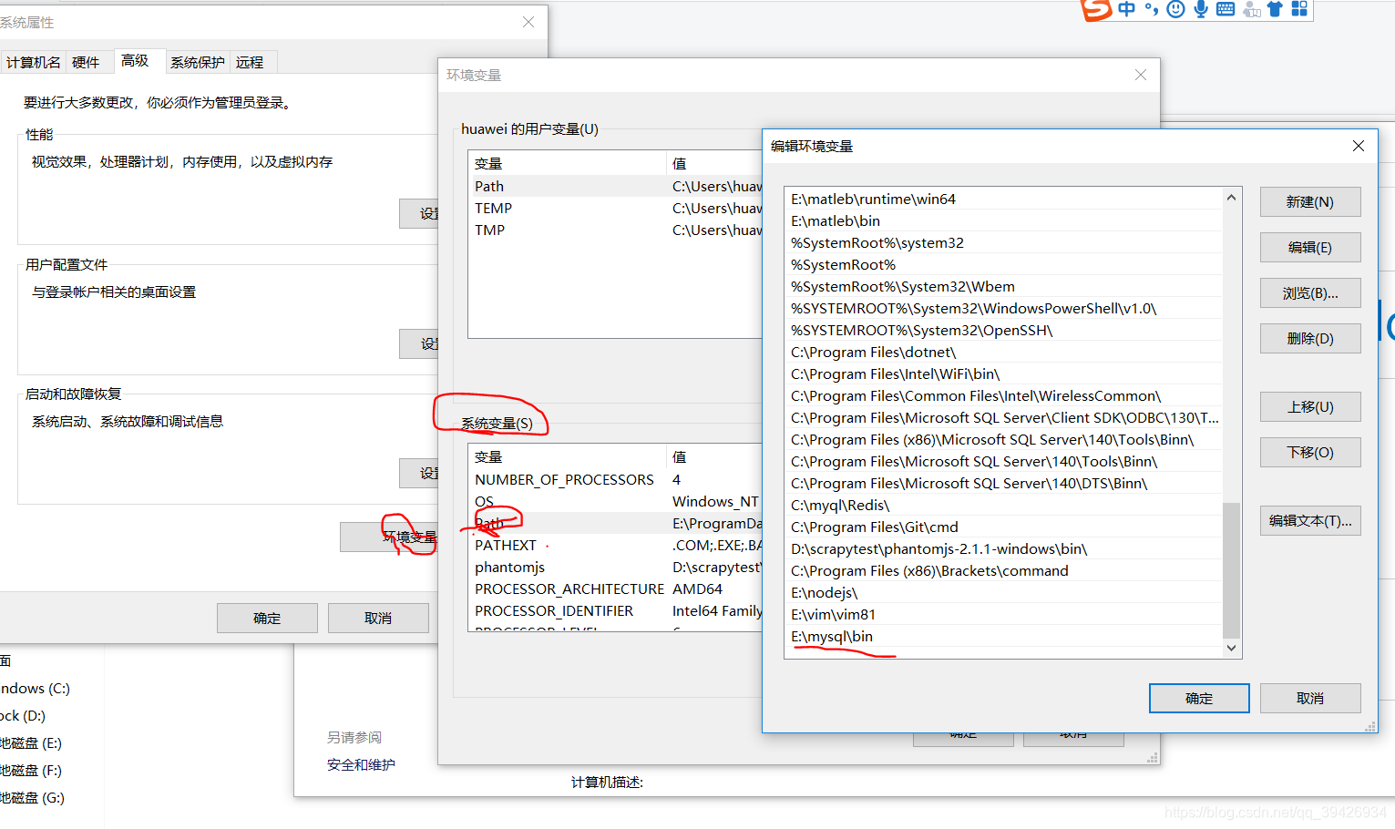Select the E:\matleb\bin entry
Screen dimensions: 1395x829
1003,220
